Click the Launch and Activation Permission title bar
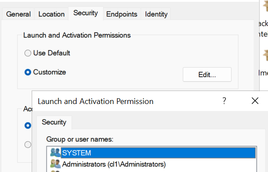 (x=126, y=101)
